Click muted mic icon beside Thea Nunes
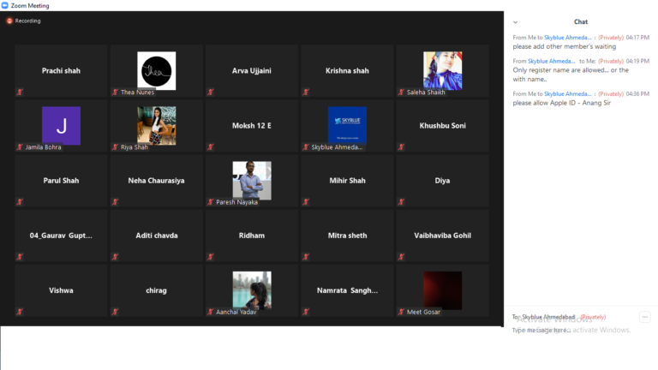This screenshot has height=370, width=658. pos(115,92)
